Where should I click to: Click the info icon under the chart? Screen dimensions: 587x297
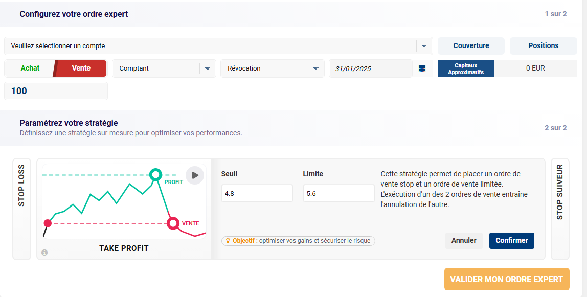(x=44, y=253)
